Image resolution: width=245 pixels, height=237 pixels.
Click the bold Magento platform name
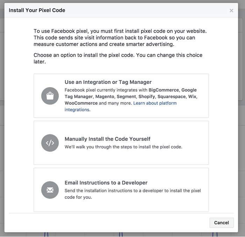click(x=104, y=97)
